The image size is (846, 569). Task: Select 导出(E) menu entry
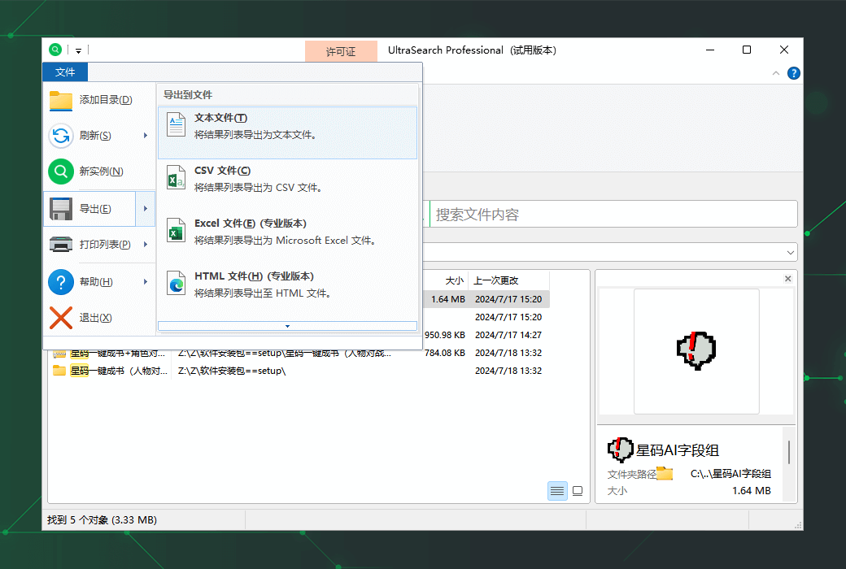tap(89, 209)
